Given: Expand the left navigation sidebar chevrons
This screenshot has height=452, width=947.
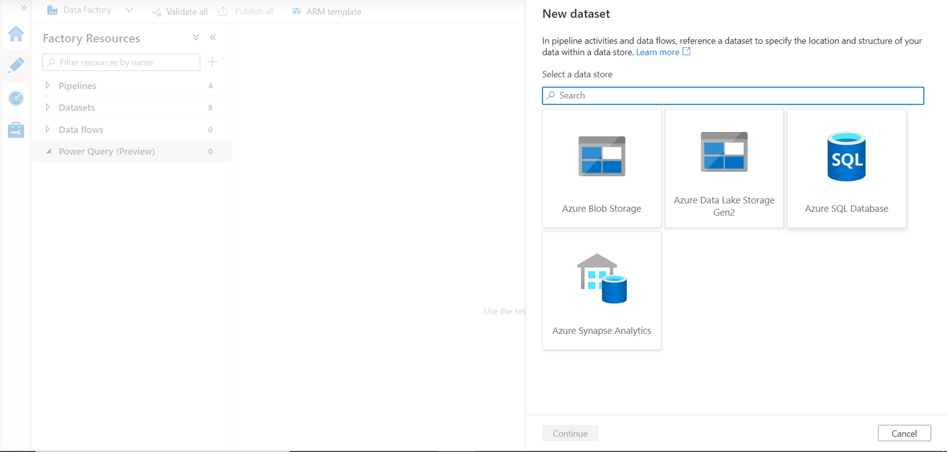Looking at the screenshot, I should tap(24, 8).
